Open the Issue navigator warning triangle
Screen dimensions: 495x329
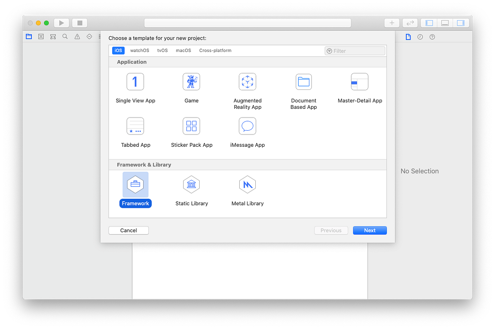77,36
